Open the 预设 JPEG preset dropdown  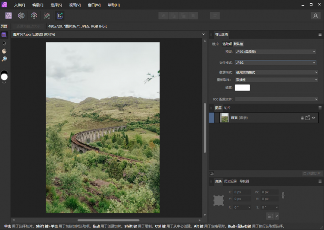point(275,51)
